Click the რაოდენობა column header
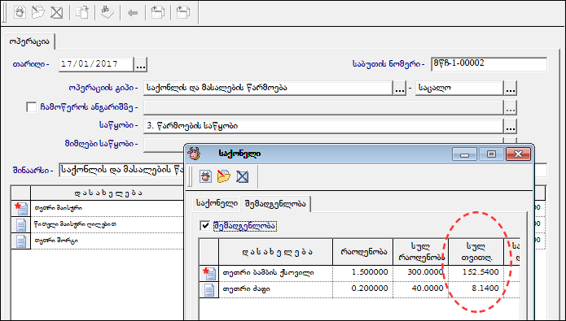This screenshot has height=321, width=566. coord(362,252)
